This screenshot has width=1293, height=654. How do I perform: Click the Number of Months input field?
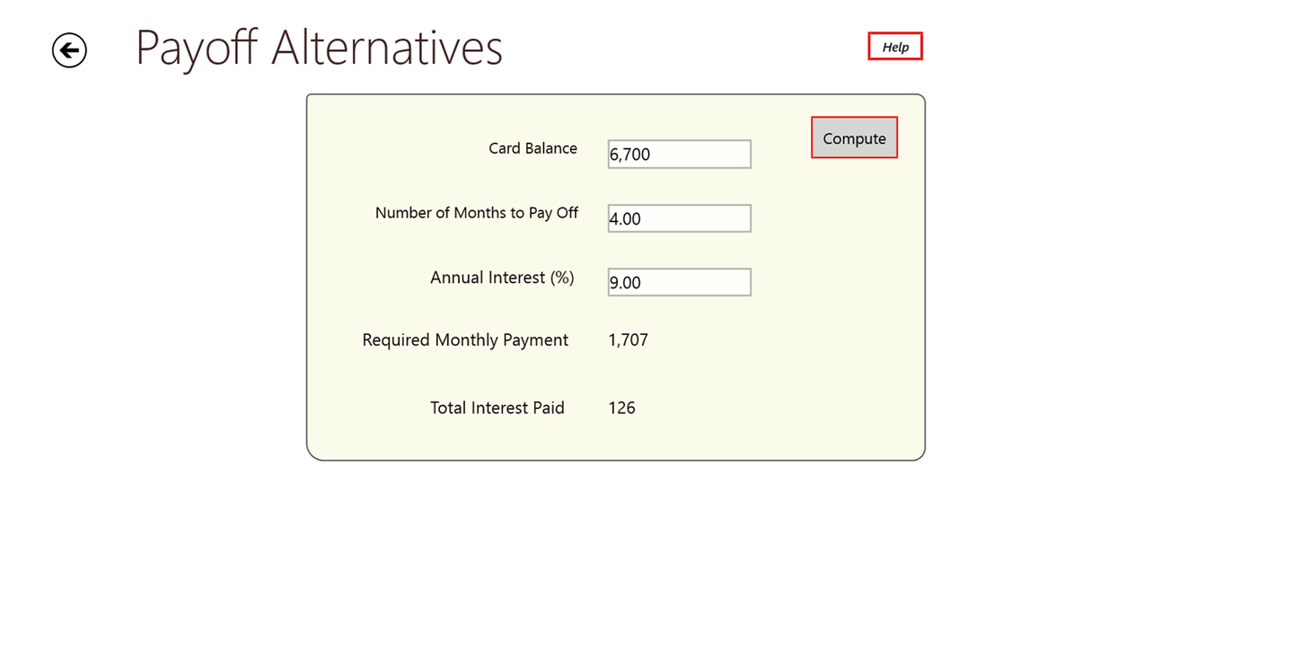pos(679,218)
